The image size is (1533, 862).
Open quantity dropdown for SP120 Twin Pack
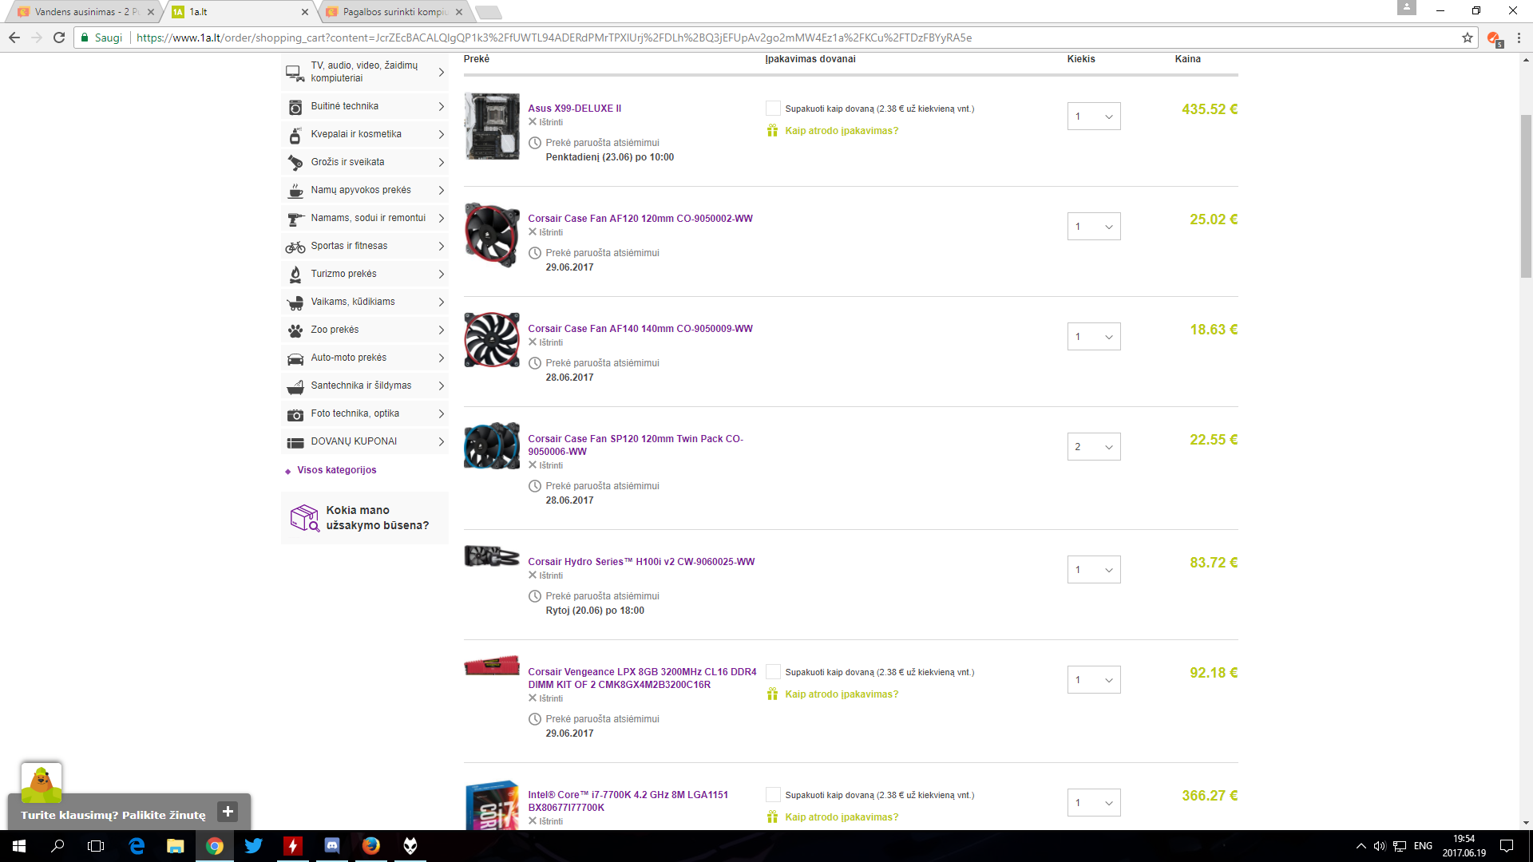pyautogui.click(x=1094, y=447)
